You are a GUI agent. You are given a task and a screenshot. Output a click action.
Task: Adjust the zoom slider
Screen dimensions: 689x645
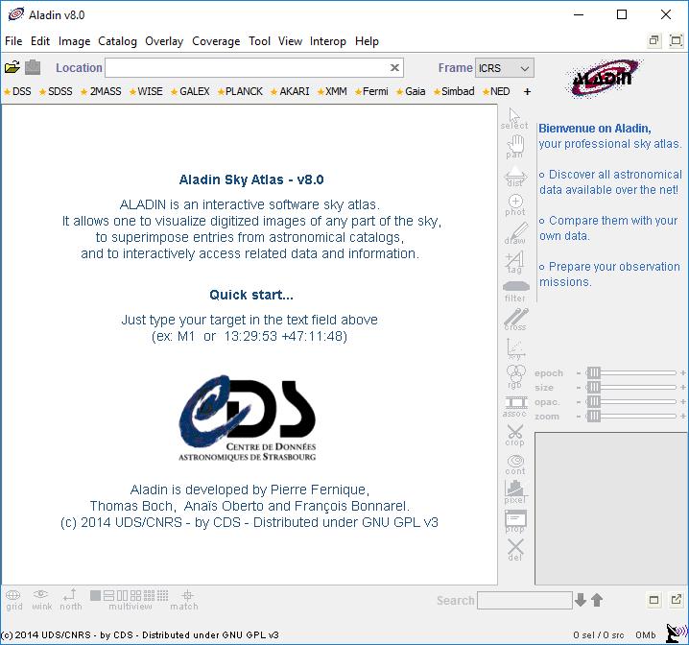pyautogui.click(x=631, y=416)
